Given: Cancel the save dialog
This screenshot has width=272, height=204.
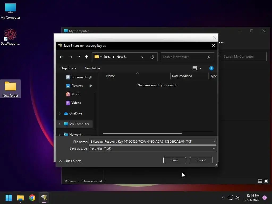Looking at the screenshot, I should click(201, 160).
